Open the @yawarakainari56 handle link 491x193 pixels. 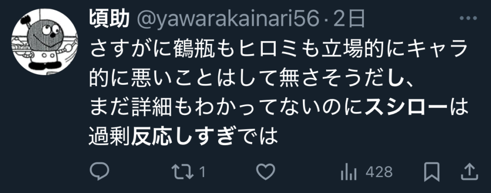[228, 20]
